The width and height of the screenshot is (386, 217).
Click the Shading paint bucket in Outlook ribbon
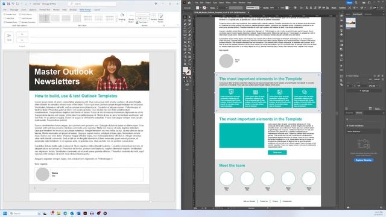coord(122,15)
